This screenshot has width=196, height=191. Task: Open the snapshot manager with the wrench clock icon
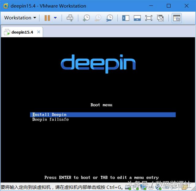click(109, 18)
